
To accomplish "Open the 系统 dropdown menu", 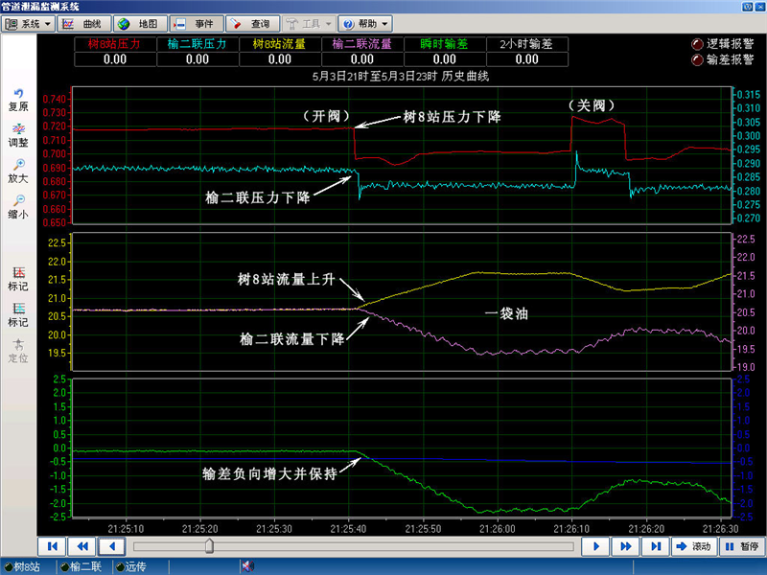I will click(x=28, y=23).
